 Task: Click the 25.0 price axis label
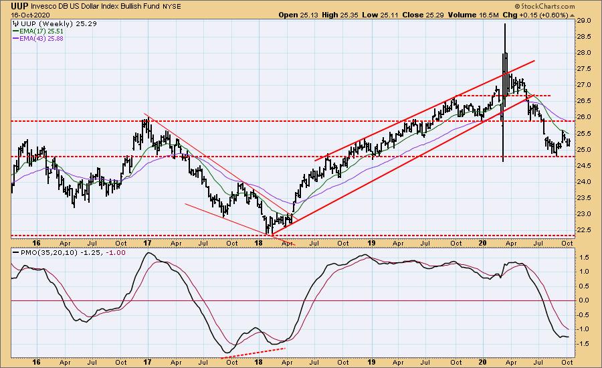coord(583,149)
